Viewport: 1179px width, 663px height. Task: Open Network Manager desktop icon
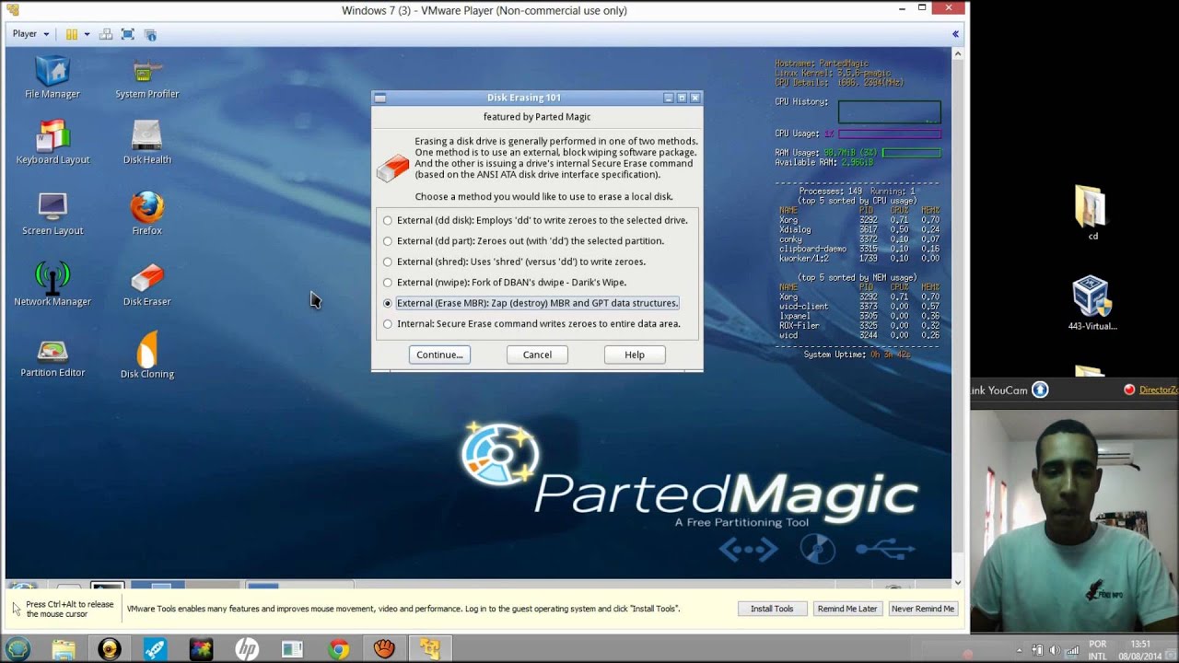point(53,285)
